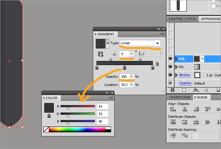Image resolution: width=221 pixels, height=149 pixels.
Task: Toggle visibility of the second Fill
Action: click(170, 67)
